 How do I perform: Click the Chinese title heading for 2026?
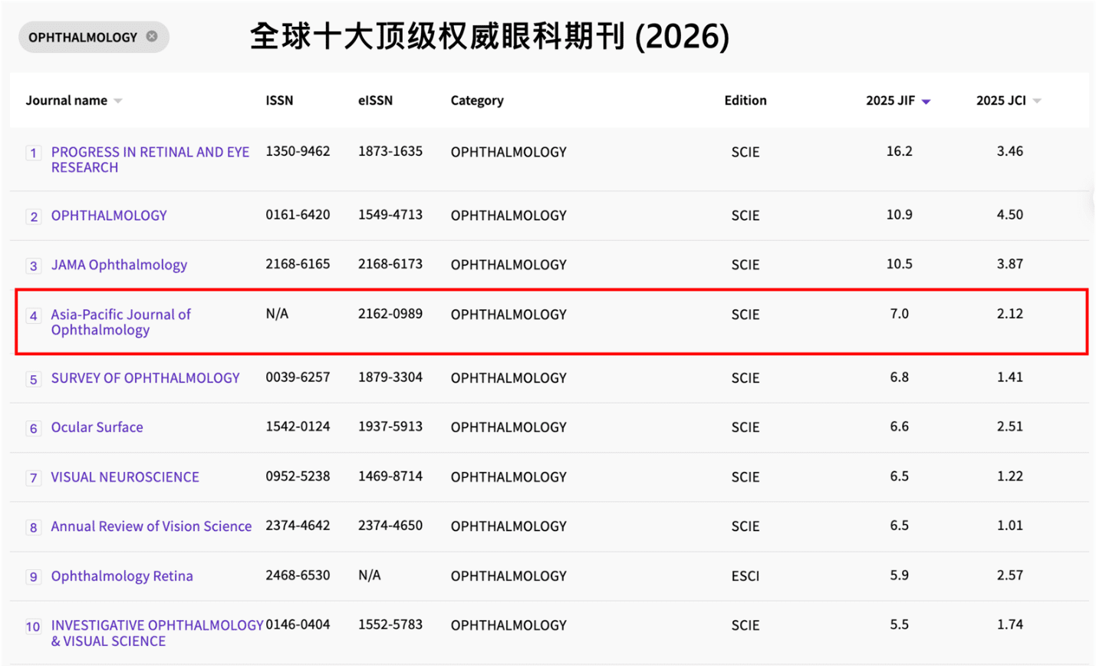pos(489,36)
